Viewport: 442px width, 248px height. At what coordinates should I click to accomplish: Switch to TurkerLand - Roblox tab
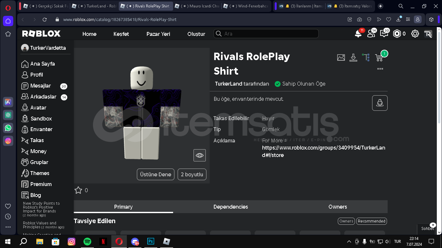click(x=94, y=6)
